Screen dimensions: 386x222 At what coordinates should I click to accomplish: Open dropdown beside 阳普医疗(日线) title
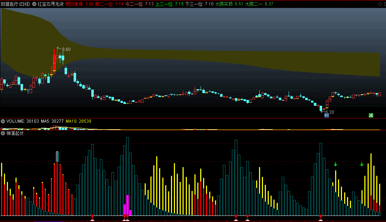point(34,4)
